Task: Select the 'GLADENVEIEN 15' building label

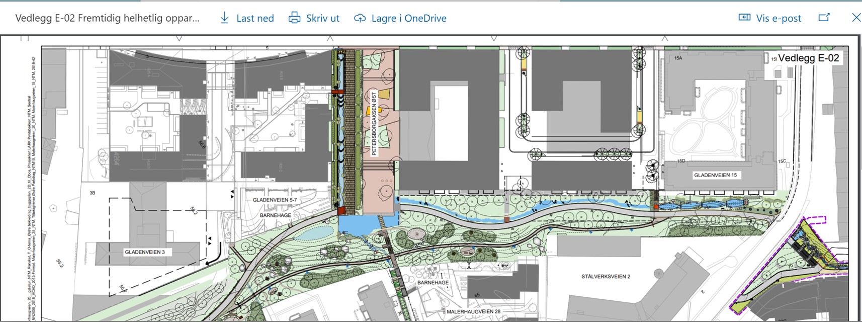Action: [x=715, y=175]
